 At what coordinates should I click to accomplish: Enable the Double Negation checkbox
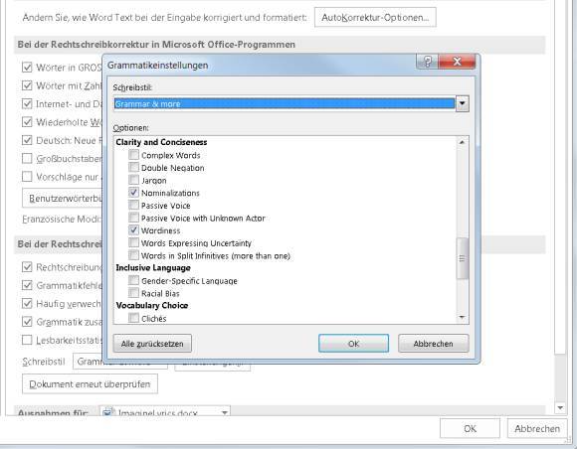click(134, 168)
